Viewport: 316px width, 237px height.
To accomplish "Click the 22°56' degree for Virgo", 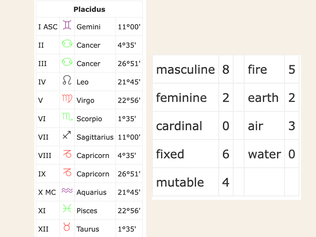I will (129, 100).
